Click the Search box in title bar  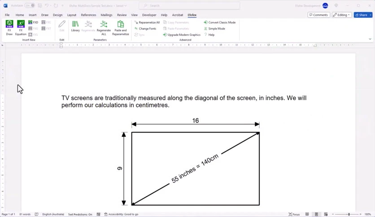pyautogui.click(x=189, y=5)
